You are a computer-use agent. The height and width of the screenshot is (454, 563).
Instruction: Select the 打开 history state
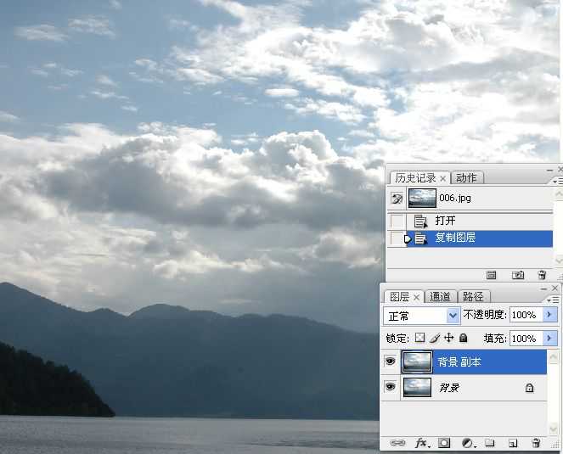(445, 221)
